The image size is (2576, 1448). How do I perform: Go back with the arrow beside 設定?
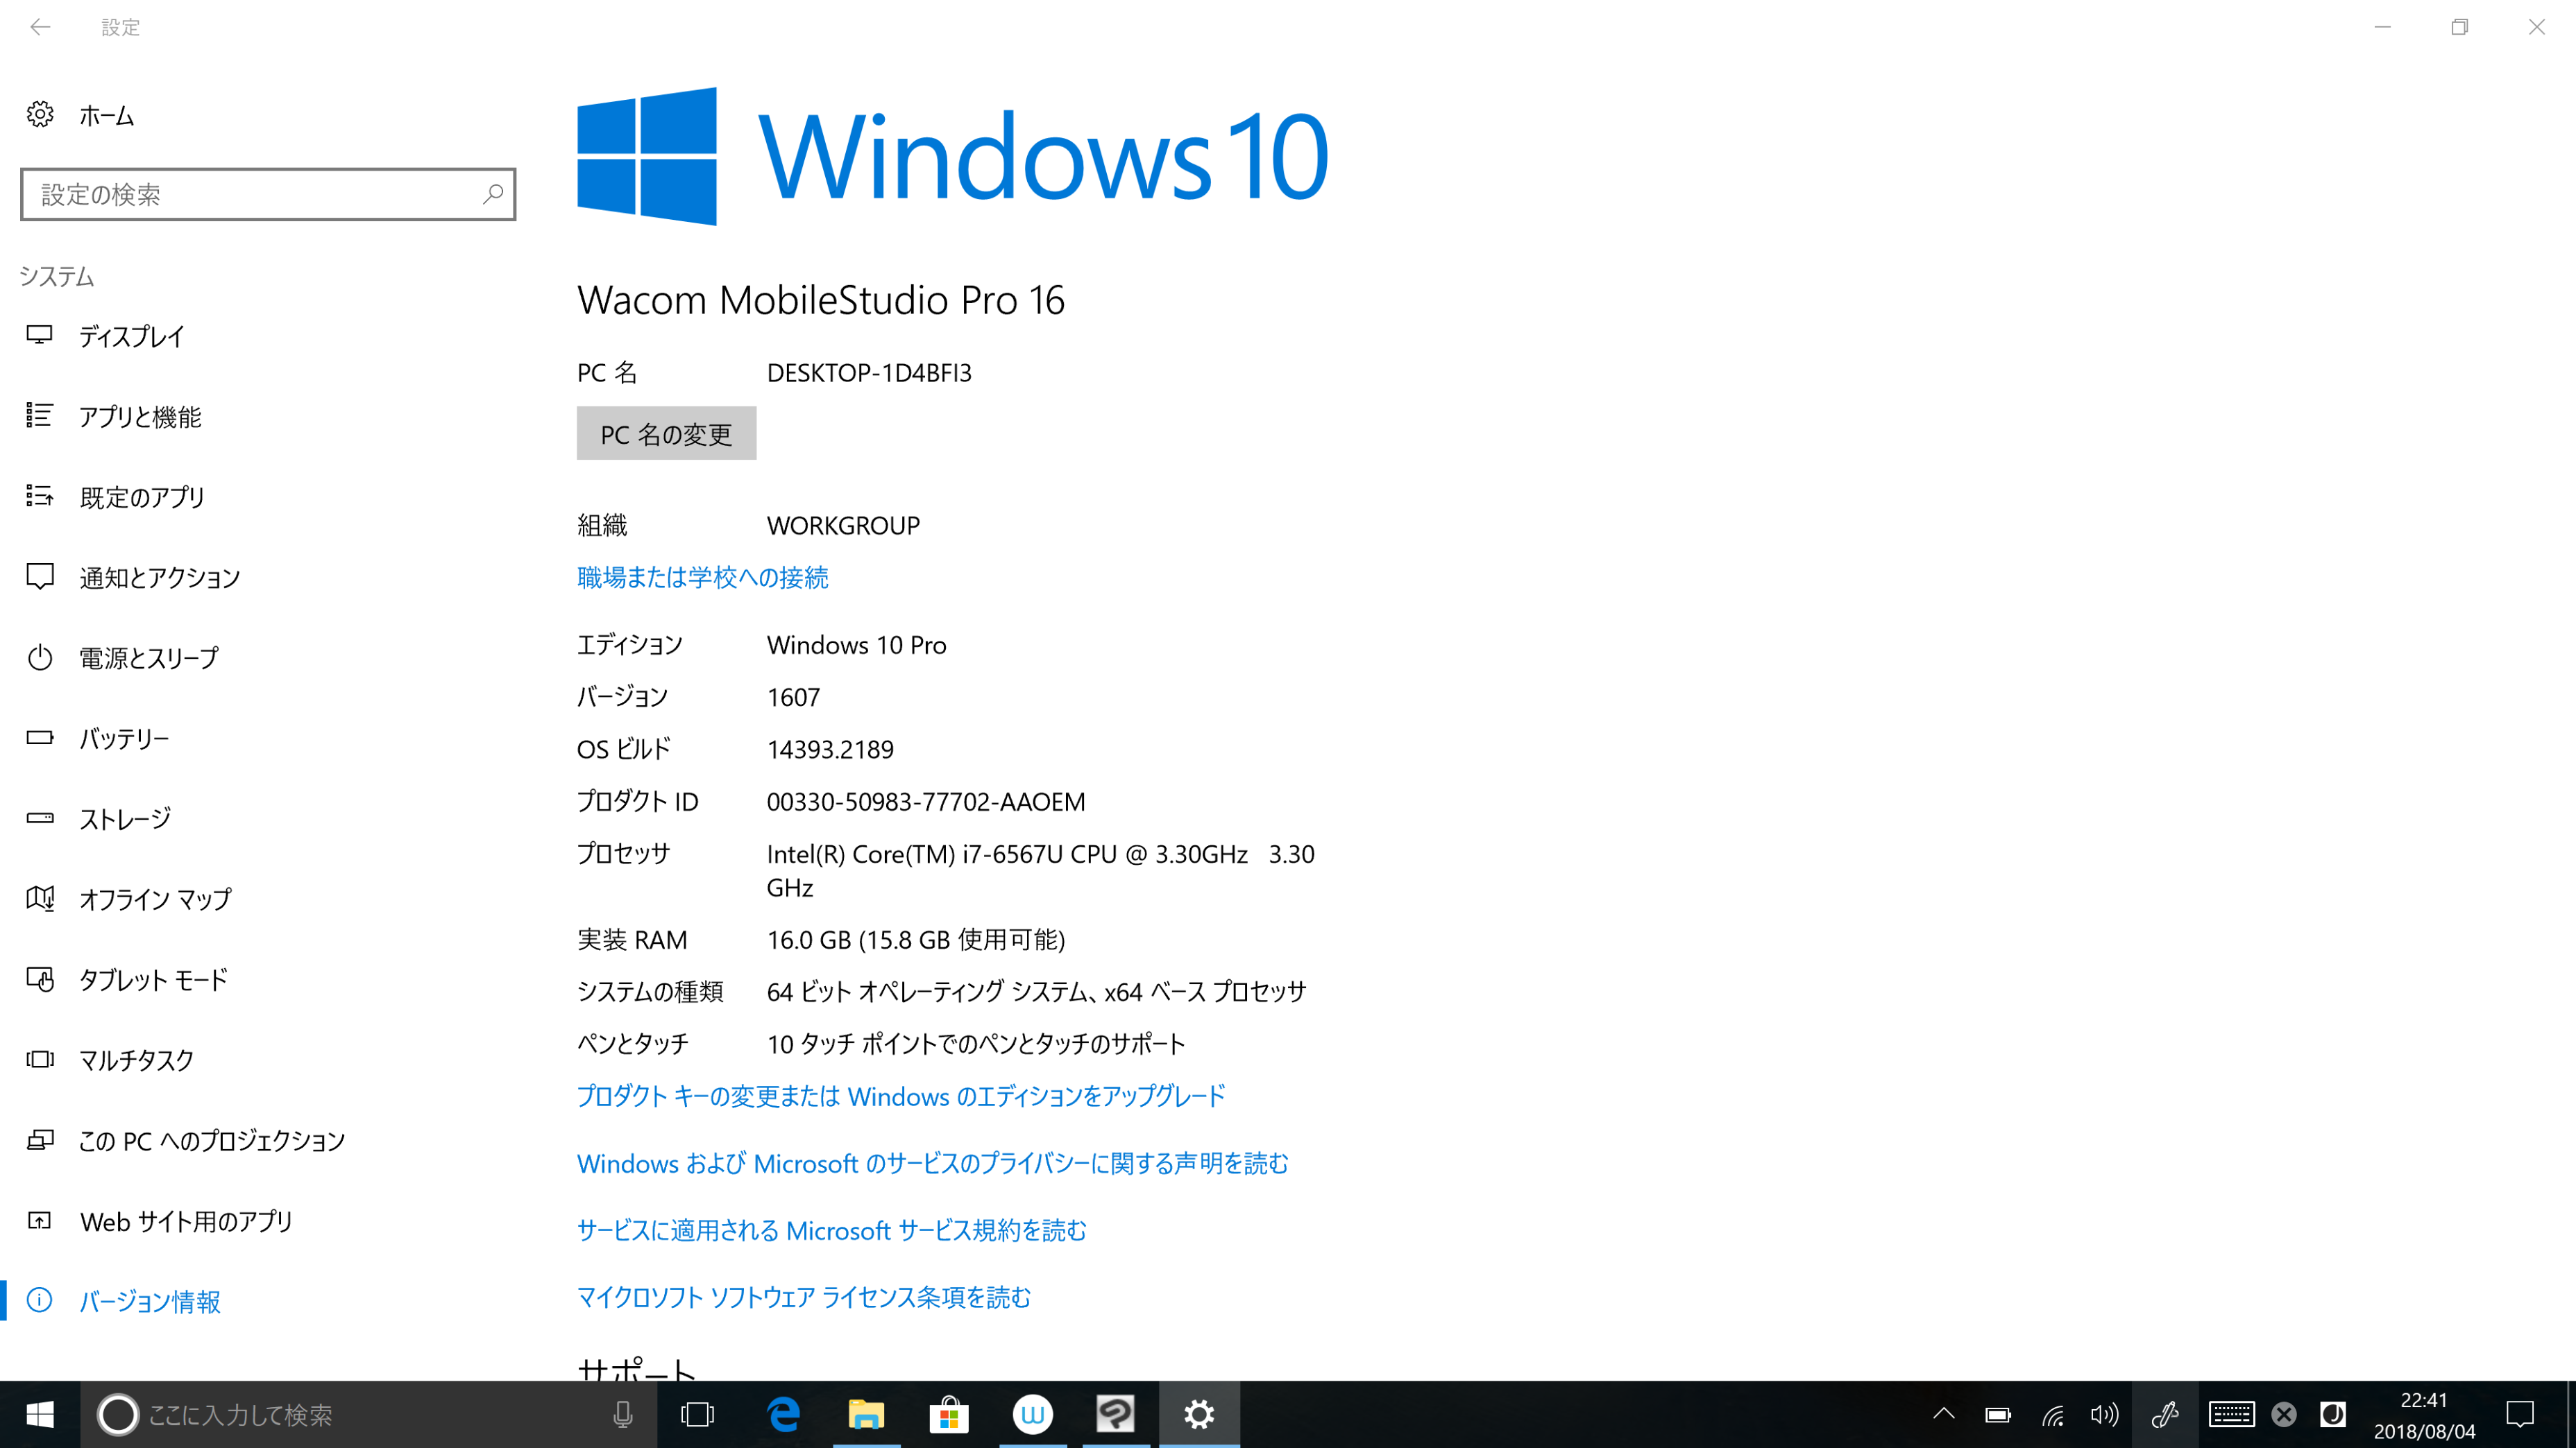click(40, 27)
